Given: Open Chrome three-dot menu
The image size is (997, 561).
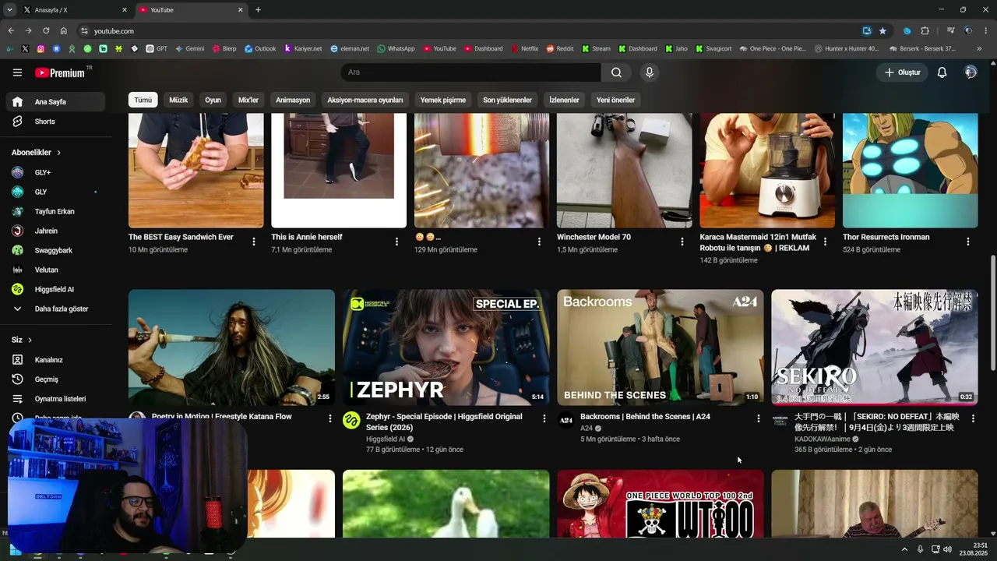Looking at the screenshot, I should coord(987,31).
